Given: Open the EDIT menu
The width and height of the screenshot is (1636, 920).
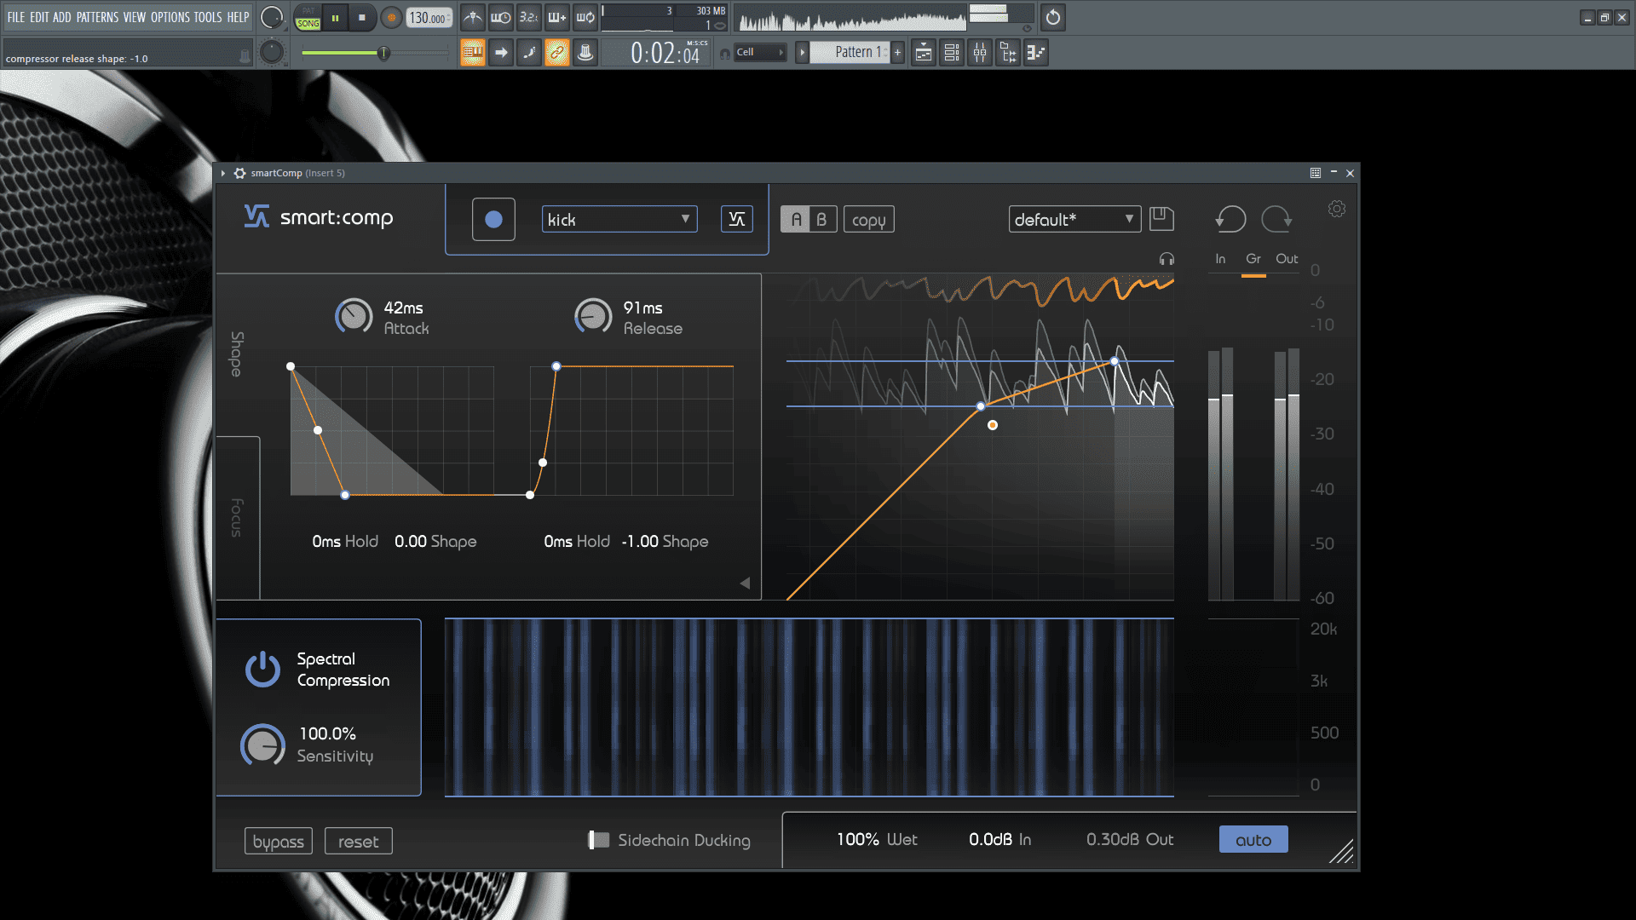Looking at the screenshot, I should point(39,17).
